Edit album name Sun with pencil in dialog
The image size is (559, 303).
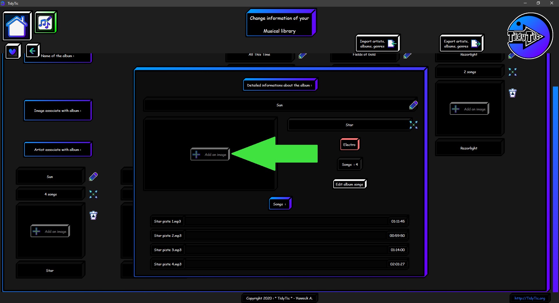coord(413,105)
